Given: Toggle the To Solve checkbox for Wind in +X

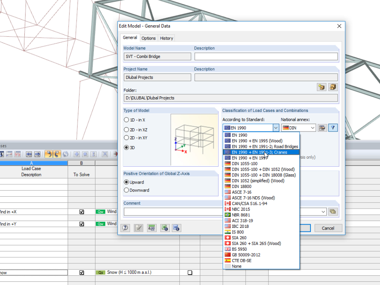Looking at the screenshot, I should coord(82,212).
